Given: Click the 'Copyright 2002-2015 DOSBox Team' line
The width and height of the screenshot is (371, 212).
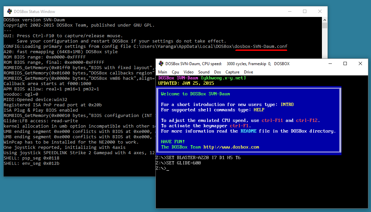Looking at the screenshot, I should click(79, 25).
